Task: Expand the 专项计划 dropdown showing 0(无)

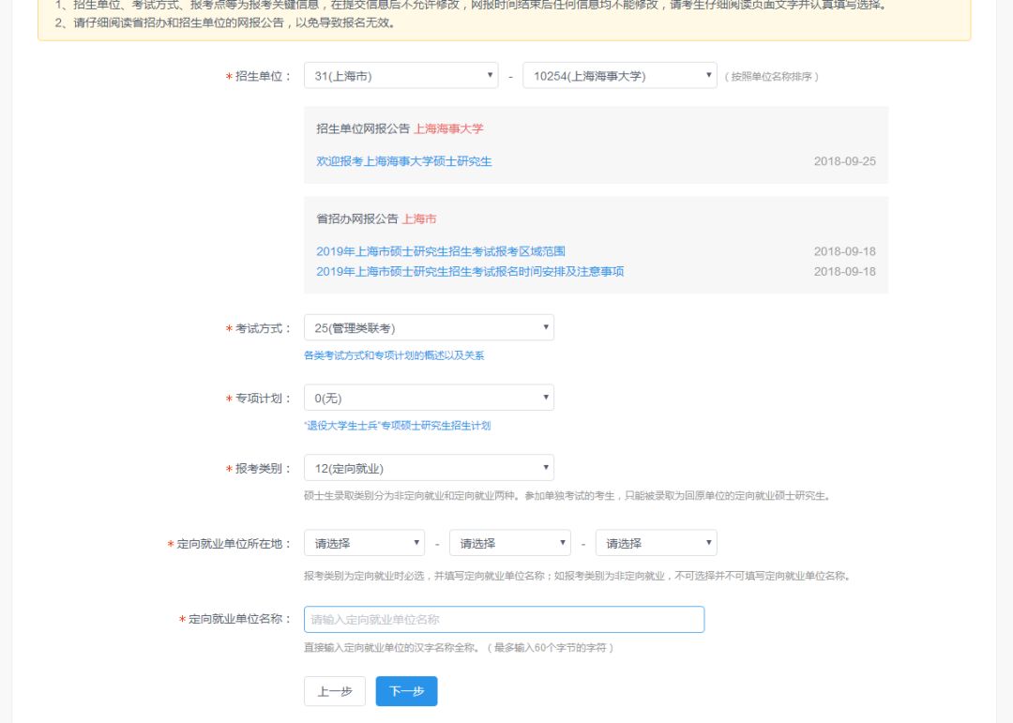Action: pos(429,398)
